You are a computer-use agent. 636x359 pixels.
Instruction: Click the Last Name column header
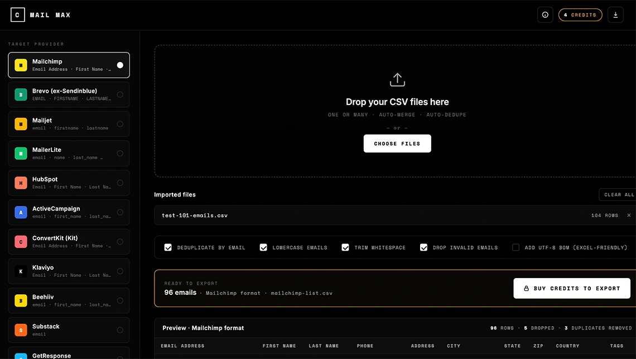323,346
